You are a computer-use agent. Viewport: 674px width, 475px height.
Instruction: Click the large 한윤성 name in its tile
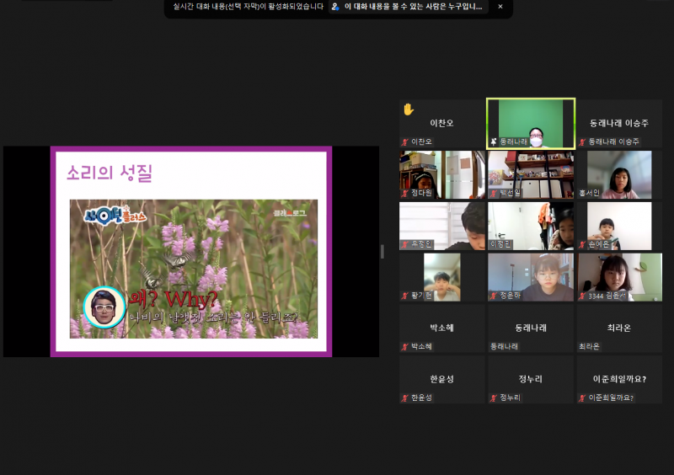[x=441, y=379]
